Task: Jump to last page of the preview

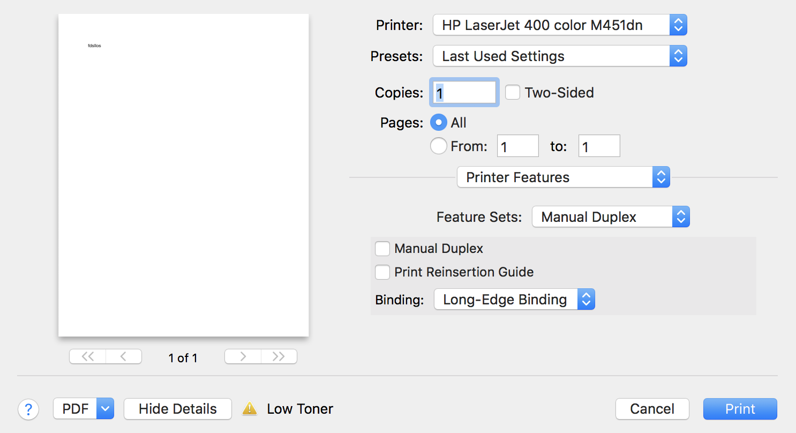Action: click(279, 357)
